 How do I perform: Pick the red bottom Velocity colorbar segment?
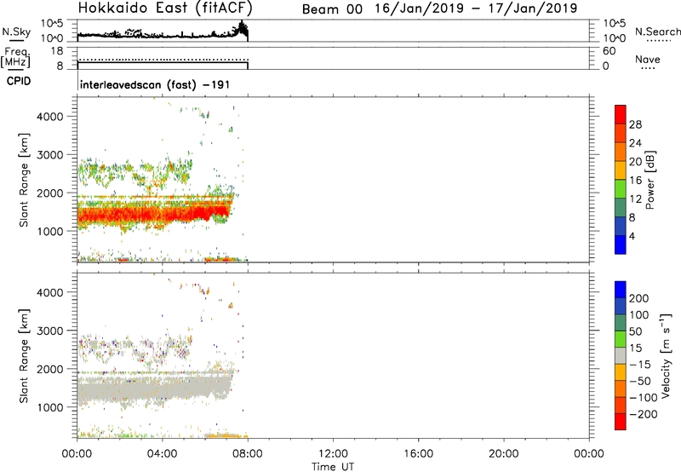[x=621, y=422]
